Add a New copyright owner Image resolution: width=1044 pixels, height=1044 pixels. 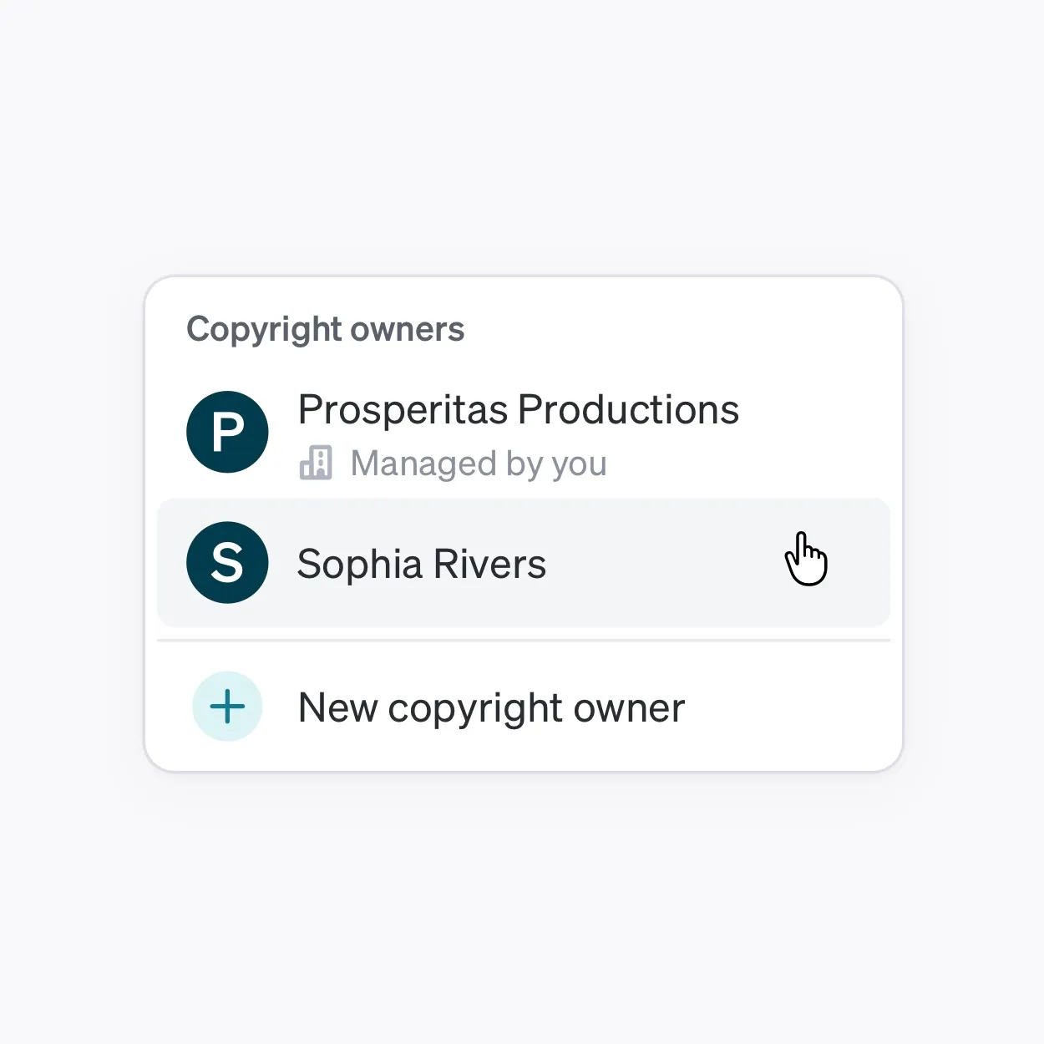[524, 707]
